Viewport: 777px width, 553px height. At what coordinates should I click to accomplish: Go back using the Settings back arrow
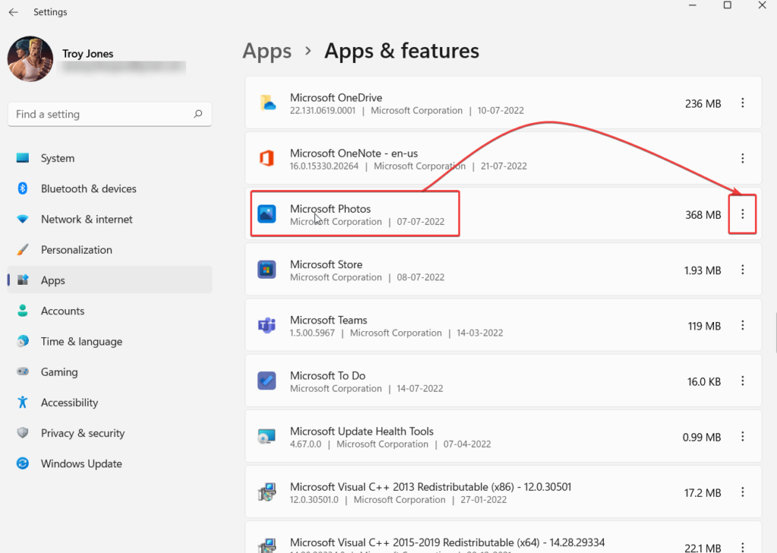pyautogui.click(x=14, y=12)
